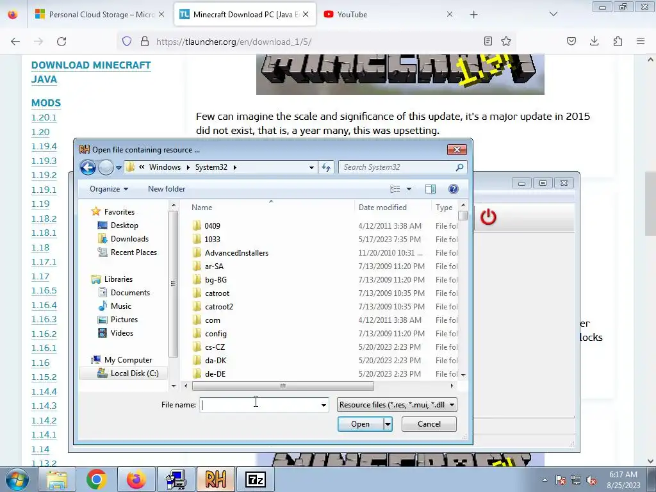Sort by the Date modified column header
The image size is (656, 492).
[x=382, y=208]
